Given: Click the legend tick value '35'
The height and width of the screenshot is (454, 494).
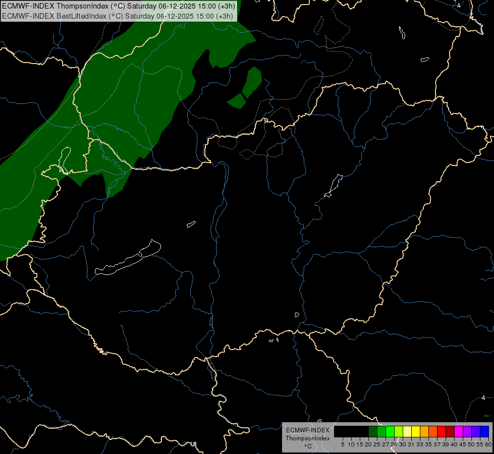Looking at the screenshot, I should (428, 444).
